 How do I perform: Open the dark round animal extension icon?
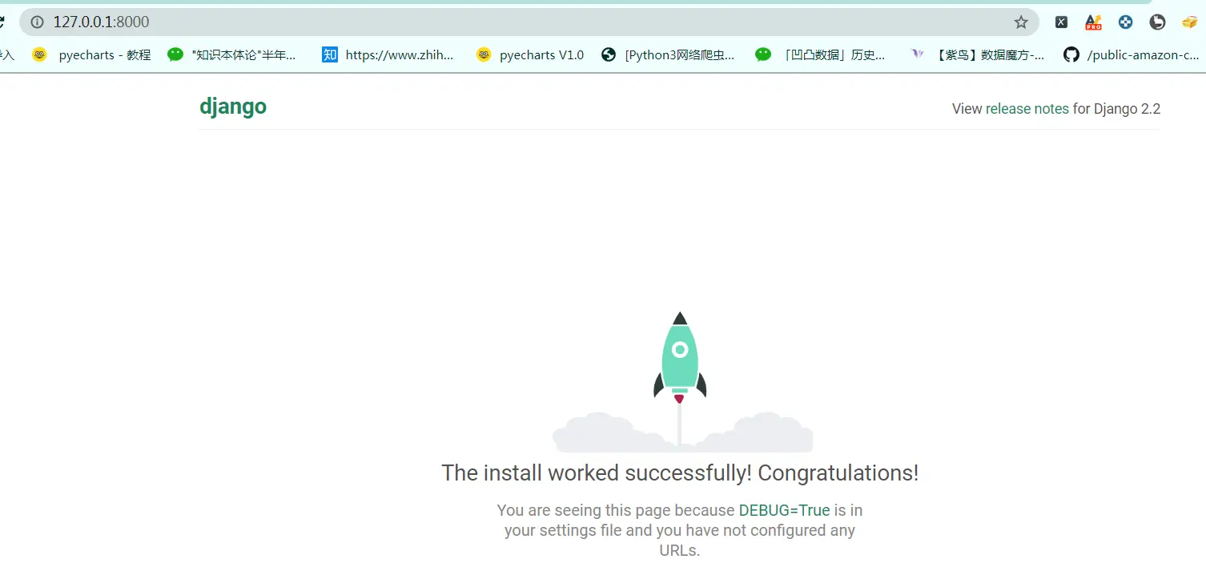pyautogui.click(x=1157, y=22)
